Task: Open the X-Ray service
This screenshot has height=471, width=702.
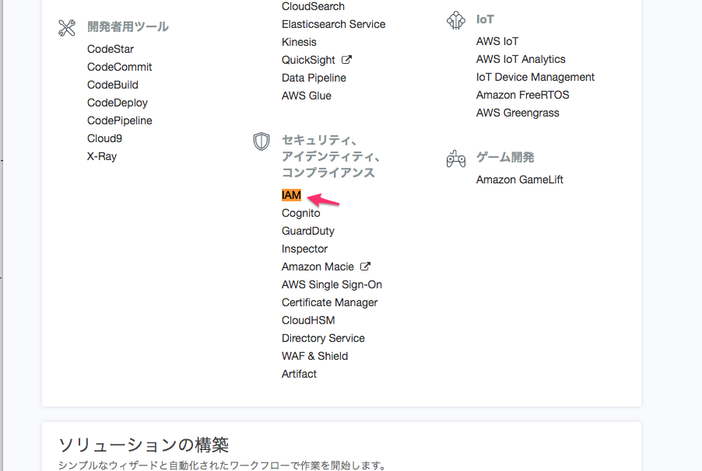Action: point(102,156)
